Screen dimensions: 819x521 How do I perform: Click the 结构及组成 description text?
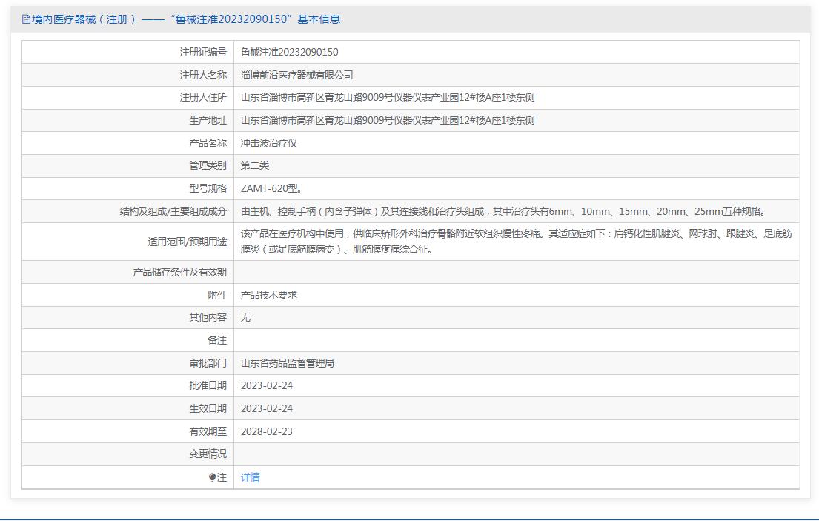[503, 211]
